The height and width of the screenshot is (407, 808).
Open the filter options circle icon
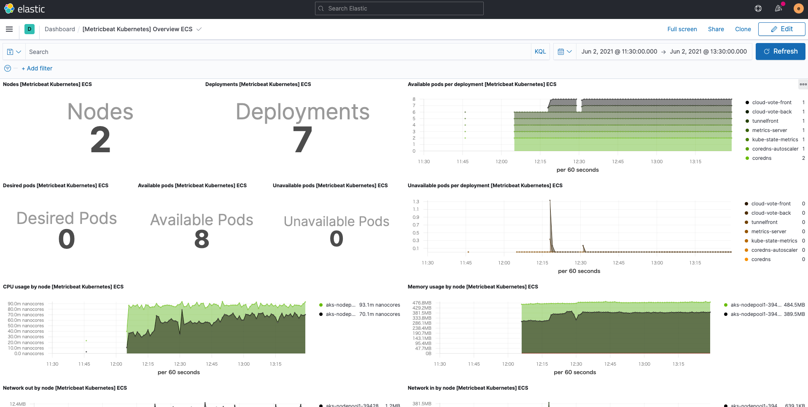8,68
